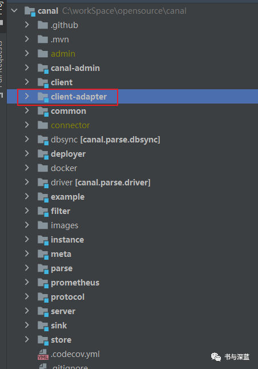The width and height of the screenshot is (258, 369).
Task: Click the deployer module folder icon
Action: [x=43, y=154]
